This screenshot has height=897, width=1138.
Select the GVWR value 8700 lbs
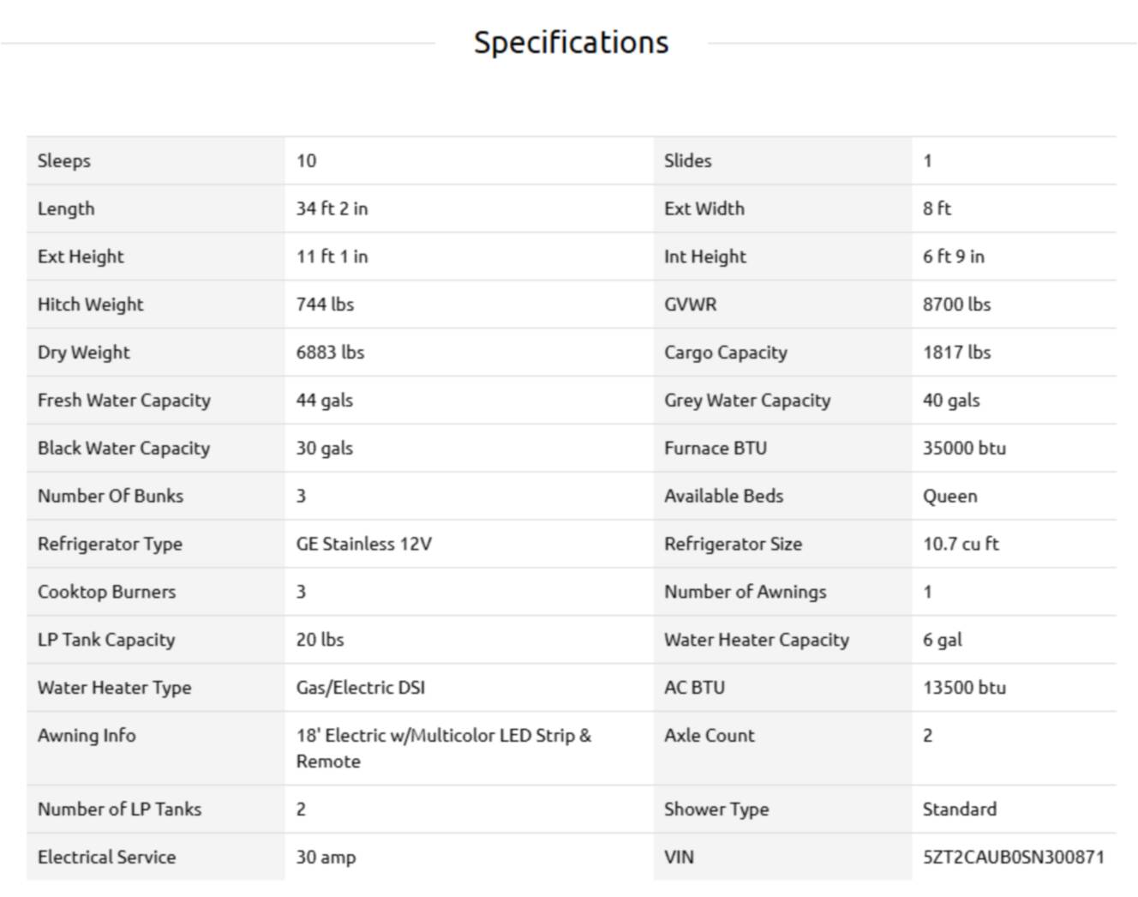956,304
